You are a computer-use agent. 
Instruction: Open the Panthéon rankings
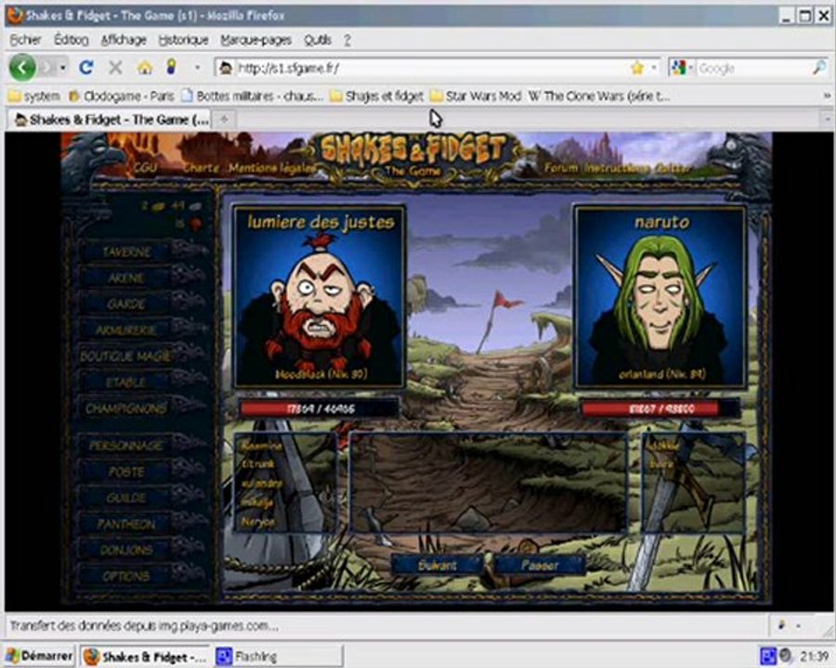[x=126, y=523]
